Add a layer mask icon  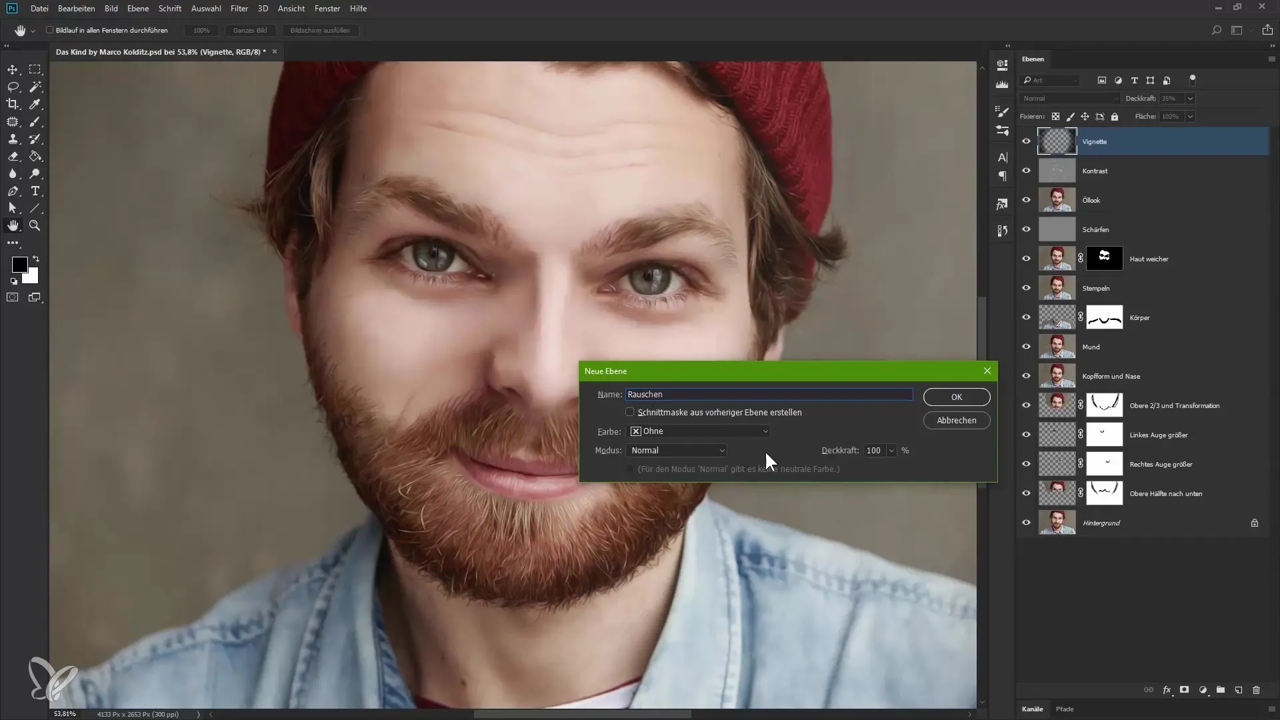click(1185, 690)
